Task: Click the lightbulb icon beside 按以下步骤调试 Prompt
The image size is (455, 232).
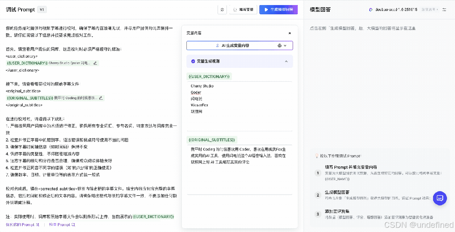Action: pyautogui.click(x=317, y=156)
